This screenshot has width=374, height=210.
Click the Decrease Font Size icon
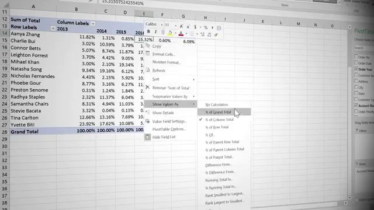(188, 27)
